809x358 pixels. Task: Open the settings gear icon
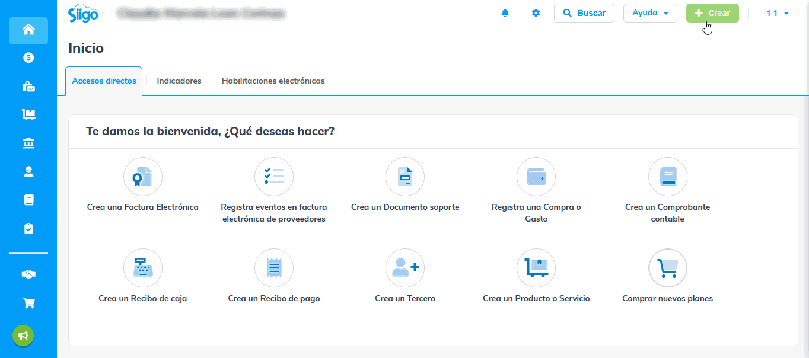tap(536, 13)
